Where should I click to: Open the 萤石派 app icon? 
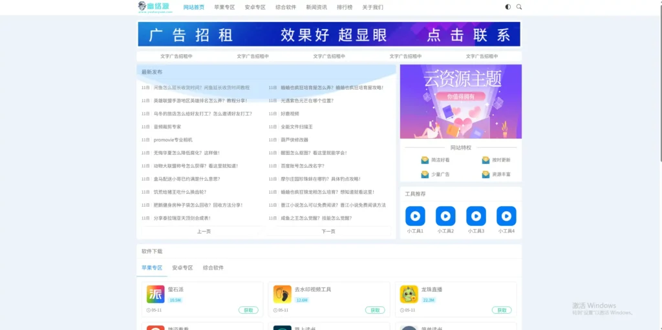pyautogui.click(x=155, y=294)
